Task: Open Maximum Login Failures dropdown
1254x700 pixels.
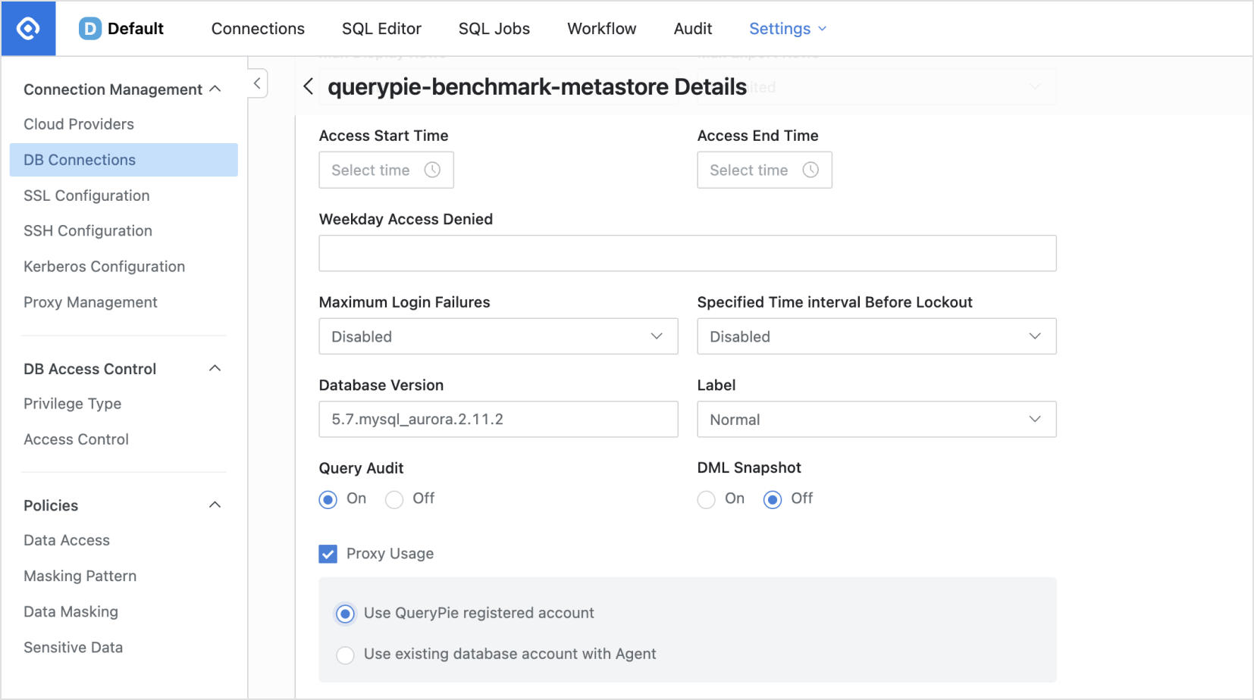Action: pos(498,336)
